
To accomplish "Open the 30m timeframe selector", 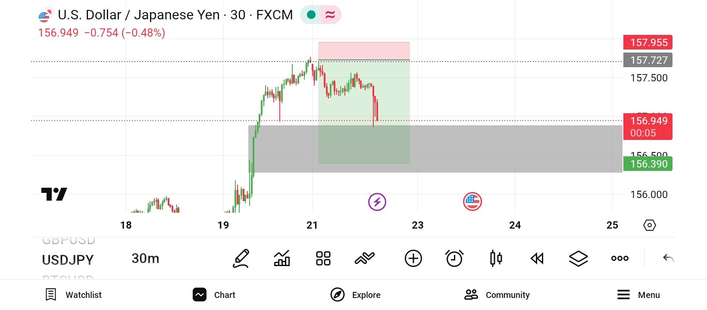I will point(145,258).
